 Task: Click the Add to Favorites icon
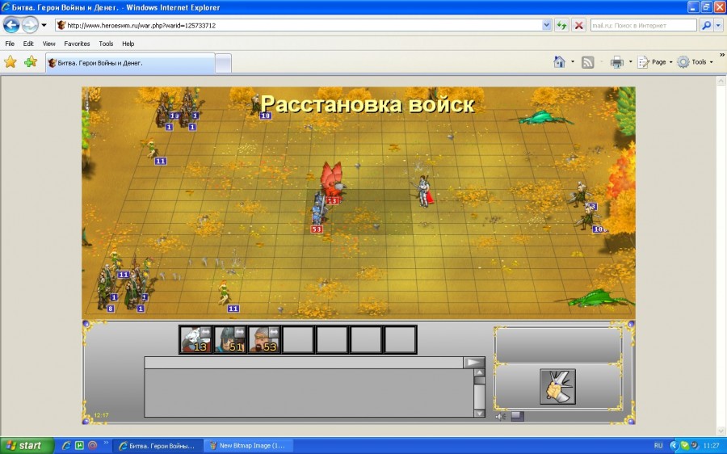pyautogui.click(x=31, y=61)
